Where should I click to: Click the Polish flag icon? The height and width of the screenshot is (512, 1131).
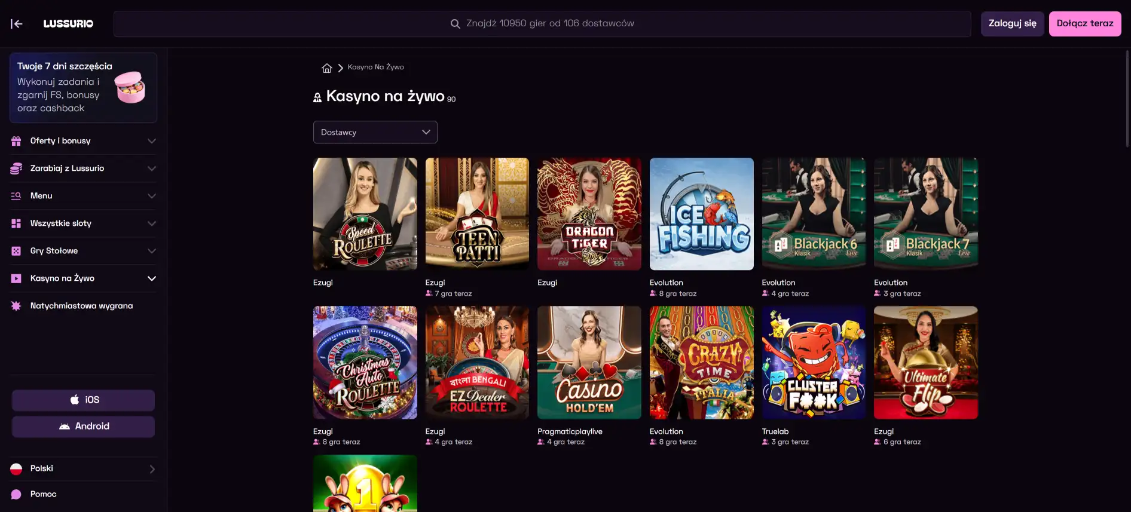tap(16, 469)
